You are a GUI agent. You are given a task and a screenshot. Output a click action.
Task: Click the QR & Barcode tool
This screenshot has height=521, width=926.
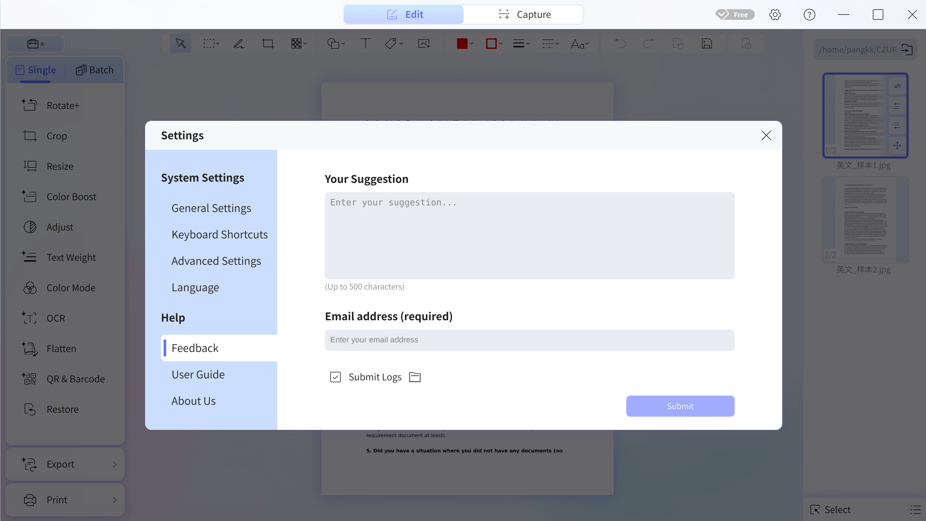point(65,379)
